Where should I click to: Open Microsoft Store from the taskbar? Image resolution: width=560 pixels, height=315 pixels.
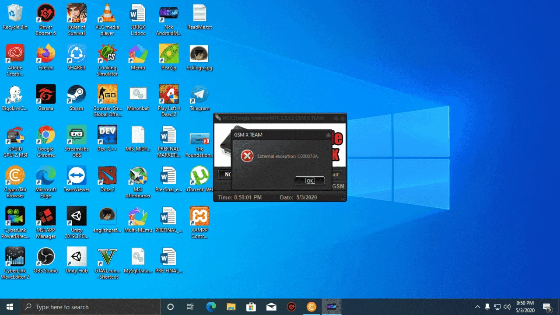[x=251, y=307]
